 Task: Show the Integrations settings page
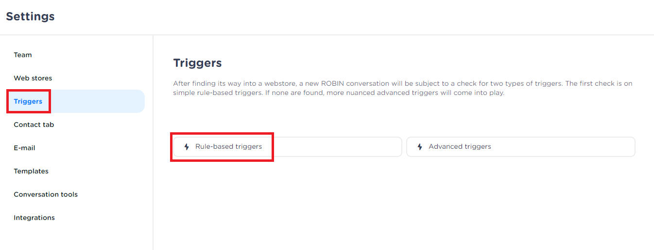point(34,218)
